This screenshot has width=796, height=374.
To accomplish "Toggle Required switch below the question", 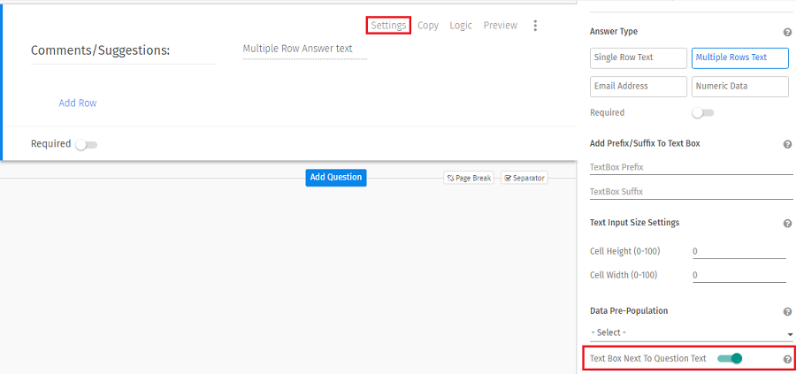I will (86, 144).
